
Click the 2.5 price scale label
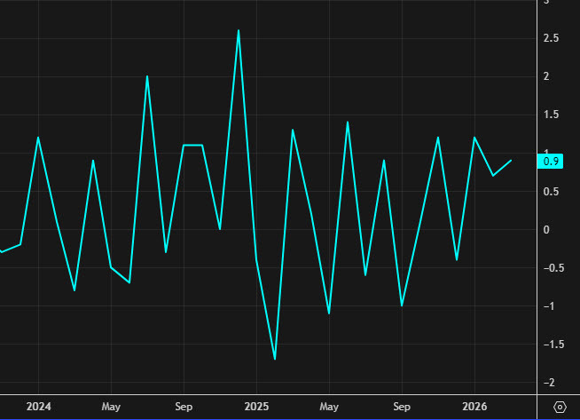551,38
